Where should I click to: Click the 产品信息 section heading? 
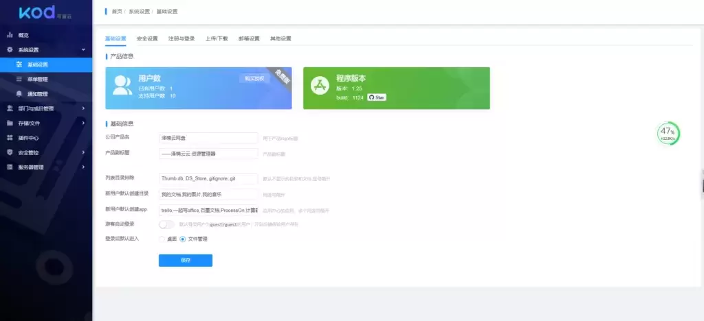[122, 56]
